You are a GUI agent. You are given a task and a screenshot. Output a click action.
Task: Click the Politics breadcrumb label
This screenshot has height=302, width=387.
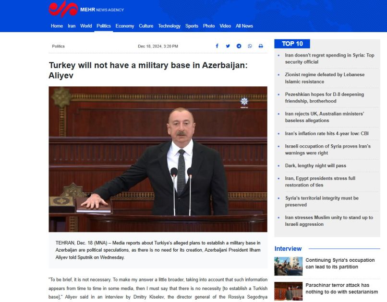(58, 46)
